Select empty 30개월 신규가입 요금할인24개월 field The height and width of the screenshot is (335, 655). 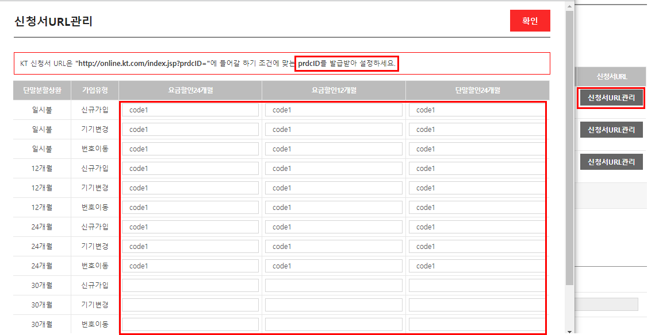pos(190,286)
